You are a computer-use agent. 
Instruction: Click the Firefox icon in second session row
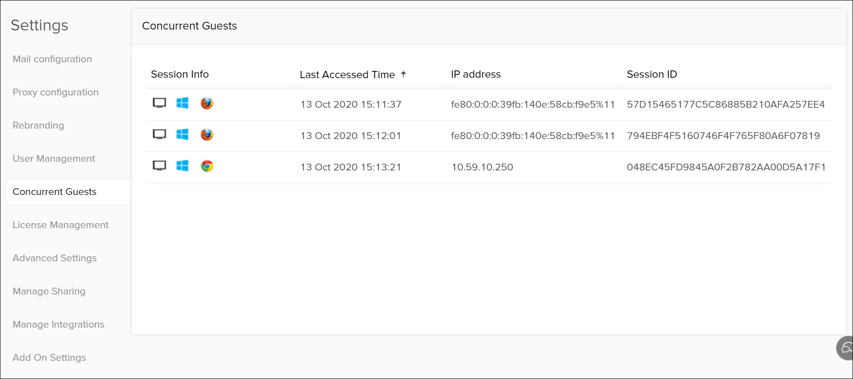(207, 135)
